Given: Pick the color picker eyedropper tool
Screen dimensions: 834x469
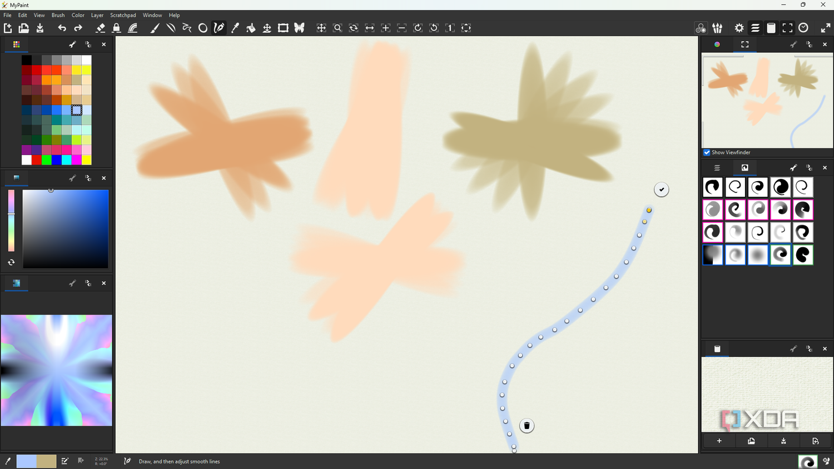Looking at the screenshot, I should coord(235,28).
